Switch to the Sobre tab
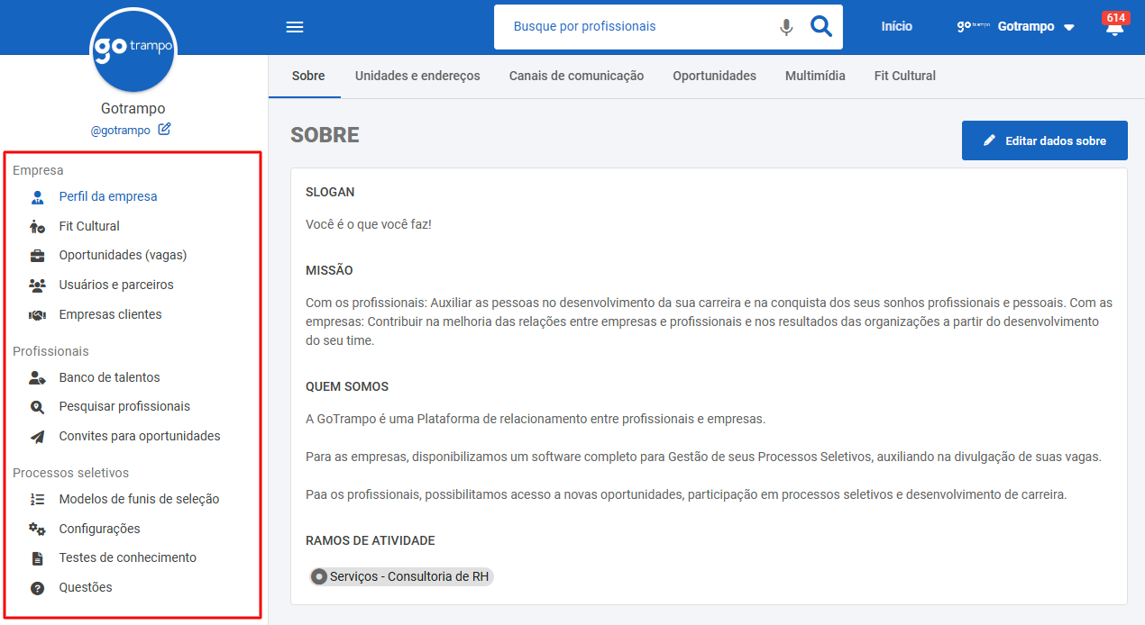The height and width of the screenshot is (625, 1145). 308,76
